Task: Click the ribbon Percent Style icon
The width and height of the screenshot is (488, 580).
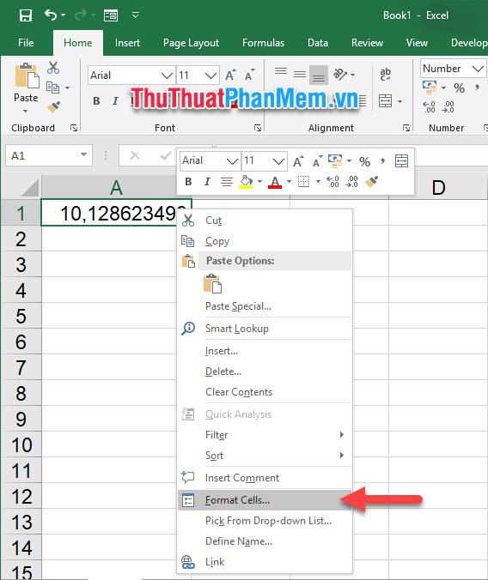Action: (459, 88)
